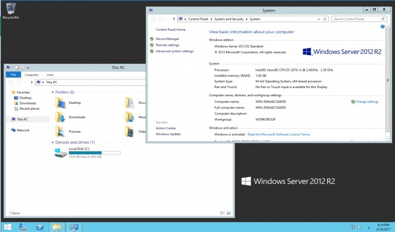395x232 pixels.
Task: Select Local Disk (C:) capacity bar
Action: 95,153
